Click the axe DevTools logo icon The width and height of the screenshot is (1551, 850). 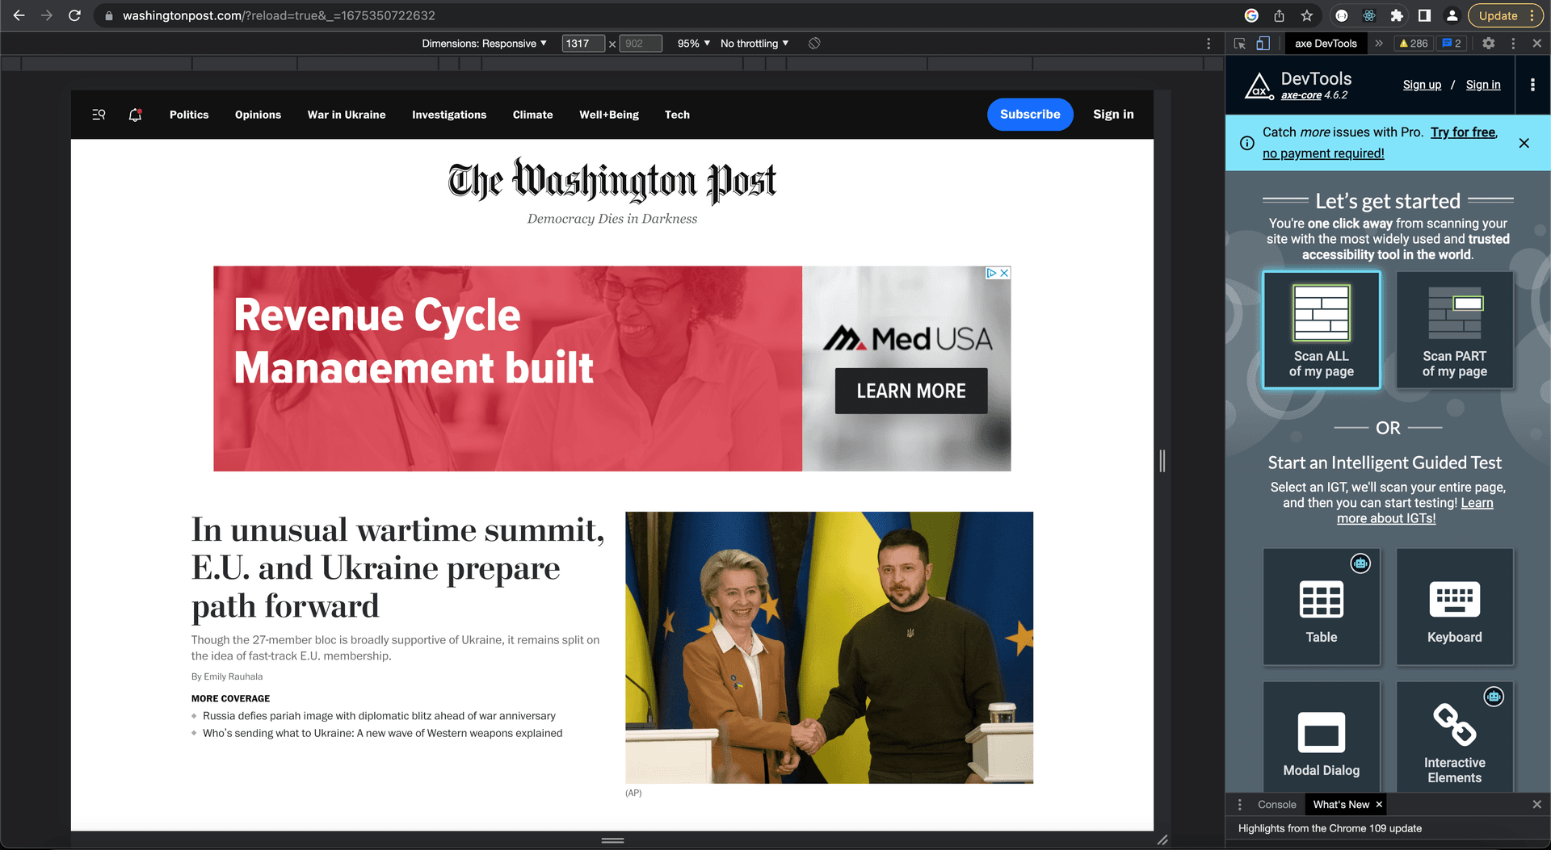tap(1258, 84)
